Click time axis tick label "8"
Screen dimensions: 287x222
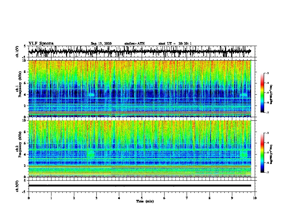coord(209,198)
